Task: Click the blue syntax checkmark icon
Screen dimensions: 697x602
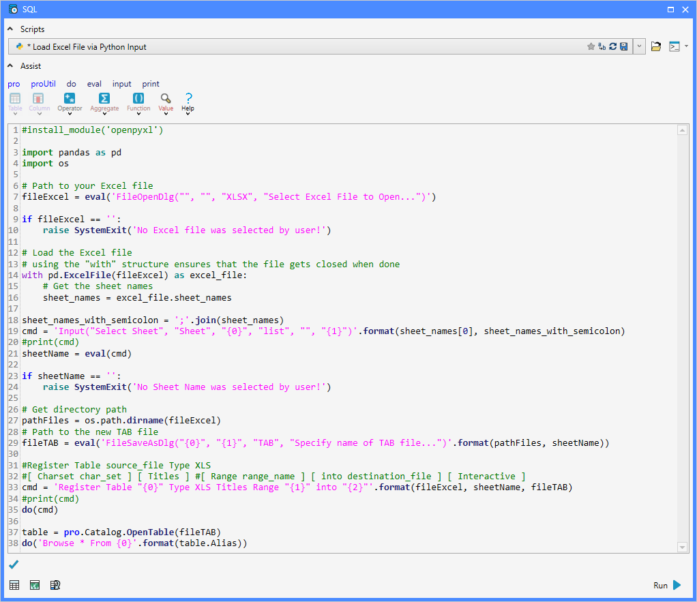Action: (14, 565)
